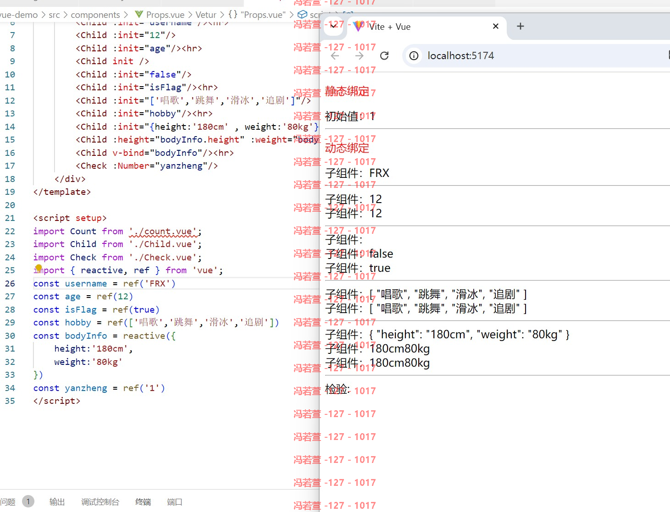670x512 pixels.
Task: Click line number 30 in the gutter
Action: click(10, 336)
